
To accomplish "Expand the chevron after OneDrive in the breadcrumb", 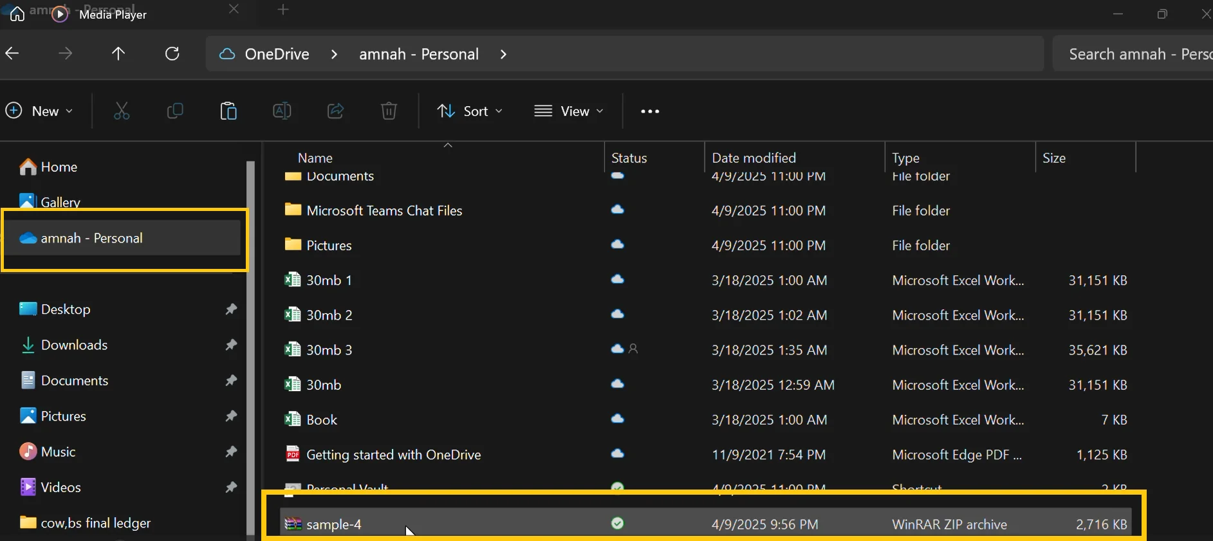I will click(334, 54).
